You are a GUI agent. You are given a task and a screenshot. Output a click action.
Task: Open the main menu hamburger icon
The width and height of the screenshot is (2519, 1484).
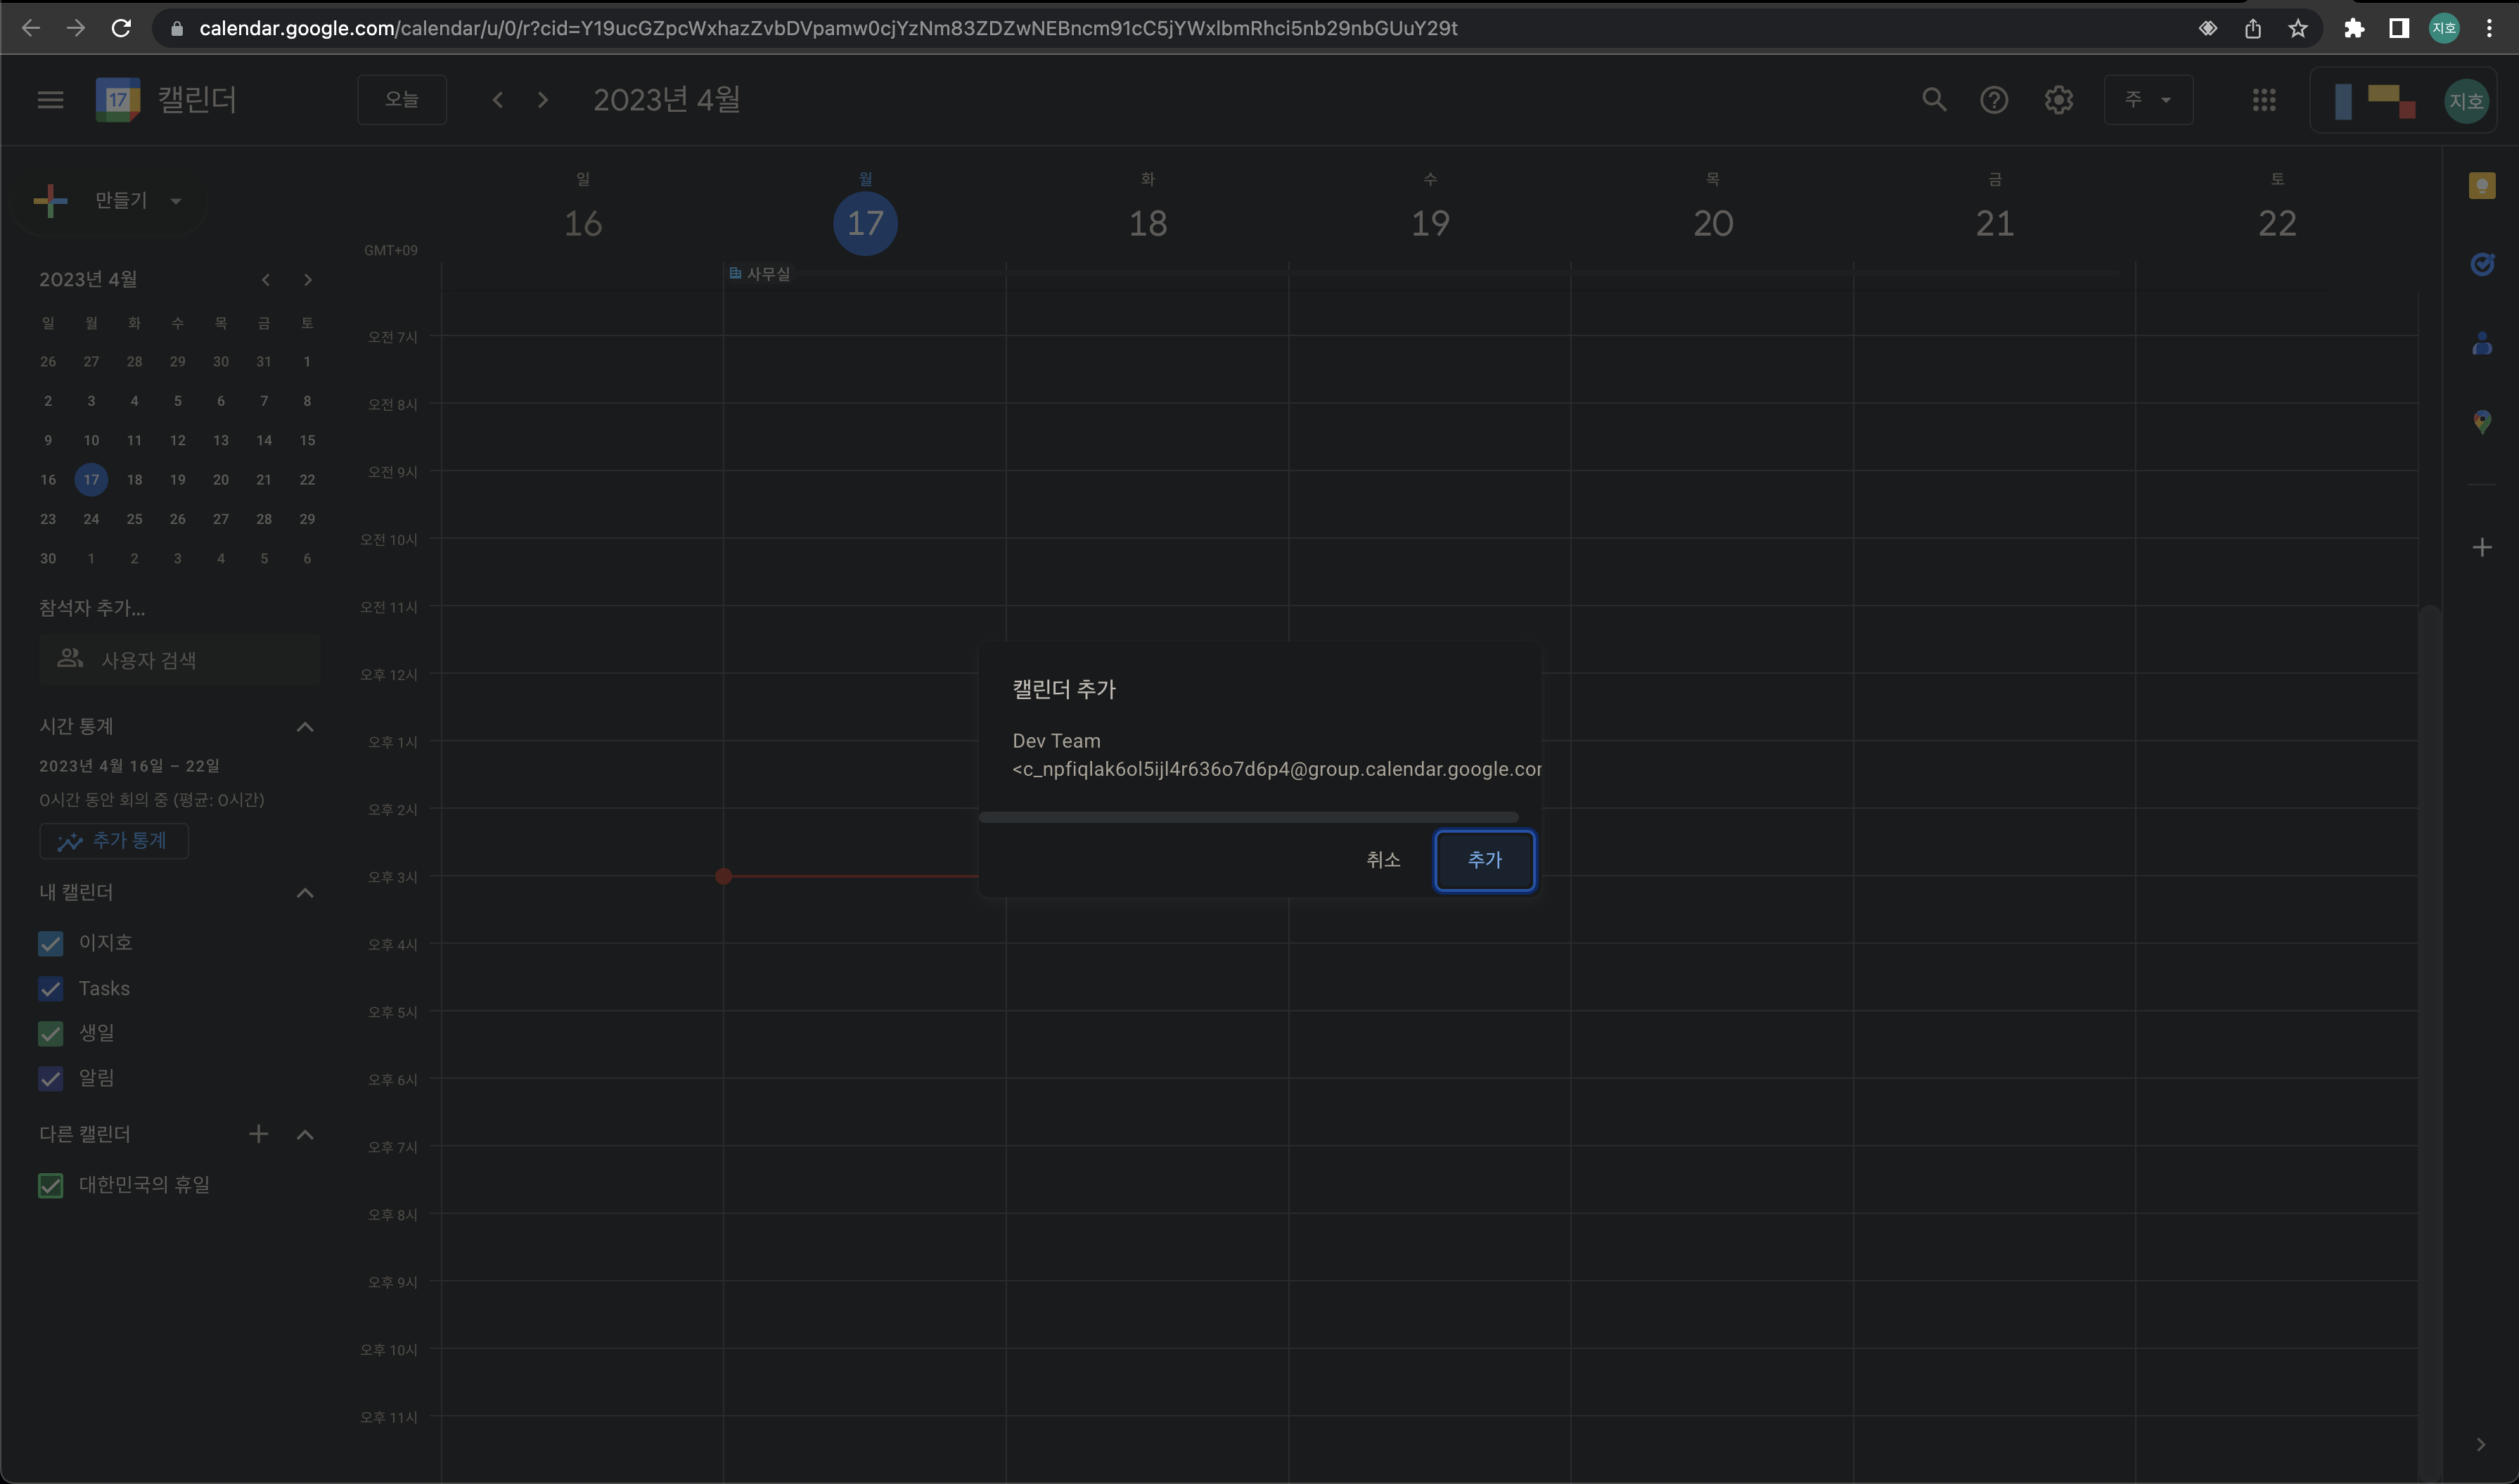coord(50,99)
